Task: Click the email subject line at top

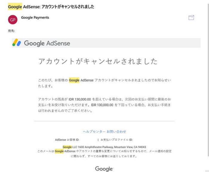Action: (x=51, y=7)
